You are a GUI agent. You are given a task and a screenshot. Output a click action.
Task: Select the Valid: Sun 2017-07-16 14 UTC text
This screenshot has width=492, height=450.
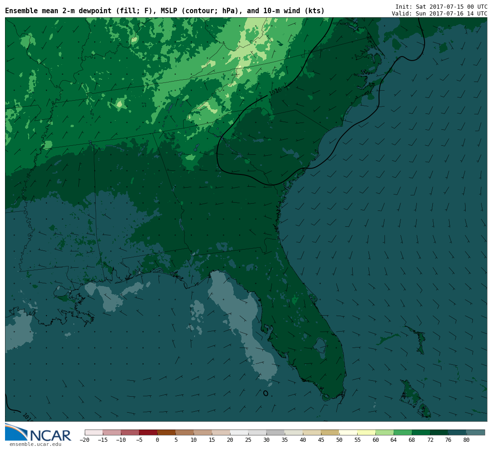(x=439, y=14)
